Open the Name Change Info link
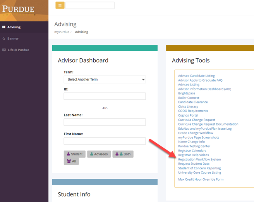 pyautogui.click(x=191, y=142)
